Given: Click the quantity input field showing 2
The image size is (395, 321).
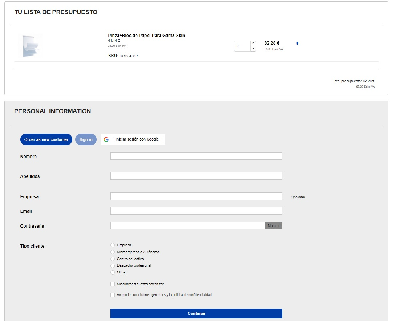Looking at the screenshot, I should tap(242, 46).
